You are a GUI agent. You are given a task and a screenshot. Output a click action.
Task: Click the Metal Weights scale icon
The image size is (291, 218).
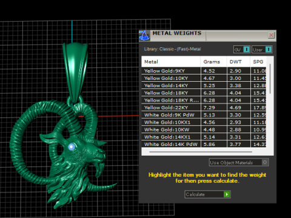point(144,36)
